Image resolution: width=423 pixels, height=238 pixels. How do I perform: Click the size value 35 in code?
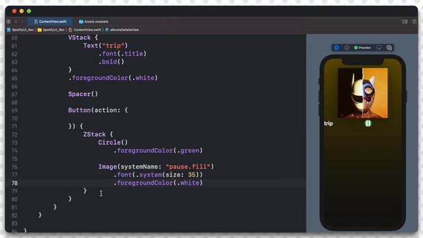click(x=192, y=175)
